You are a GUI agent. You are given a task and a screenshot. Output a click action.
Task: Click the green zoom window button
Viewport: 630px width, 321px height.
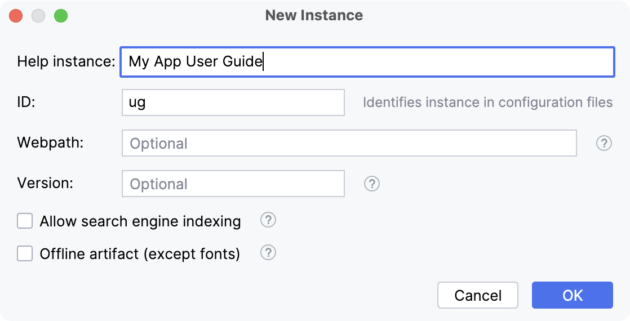[61, 16]
